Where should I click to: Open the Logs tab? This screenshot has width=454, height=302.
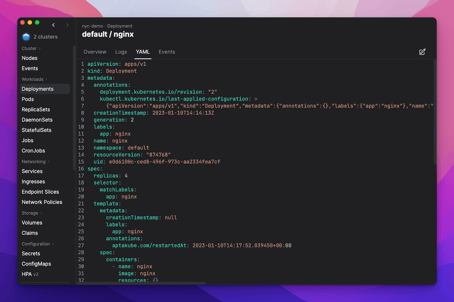pos(121,52)
